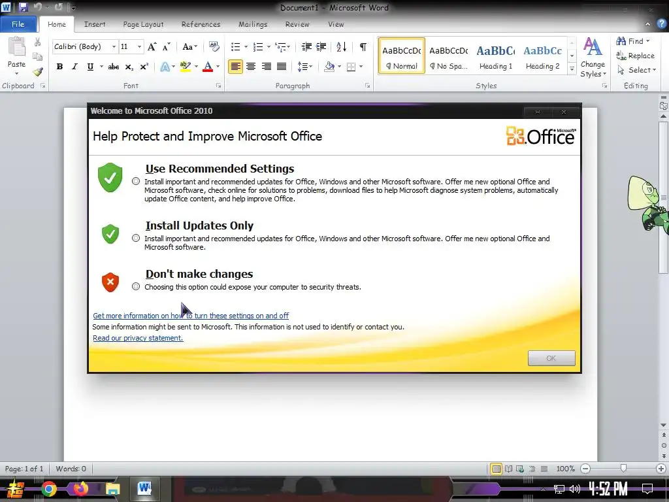
Task: Click the red font color button
Action: (208, 67)
